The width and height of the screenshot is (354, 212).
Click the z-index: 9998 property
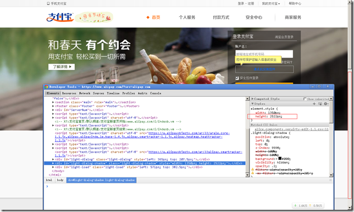coord(268,148)
